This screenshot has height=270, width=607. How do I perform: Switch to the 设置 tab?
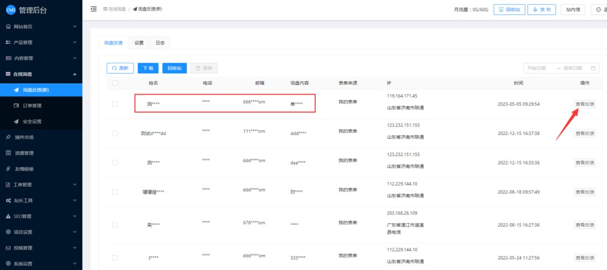[139, 43]
